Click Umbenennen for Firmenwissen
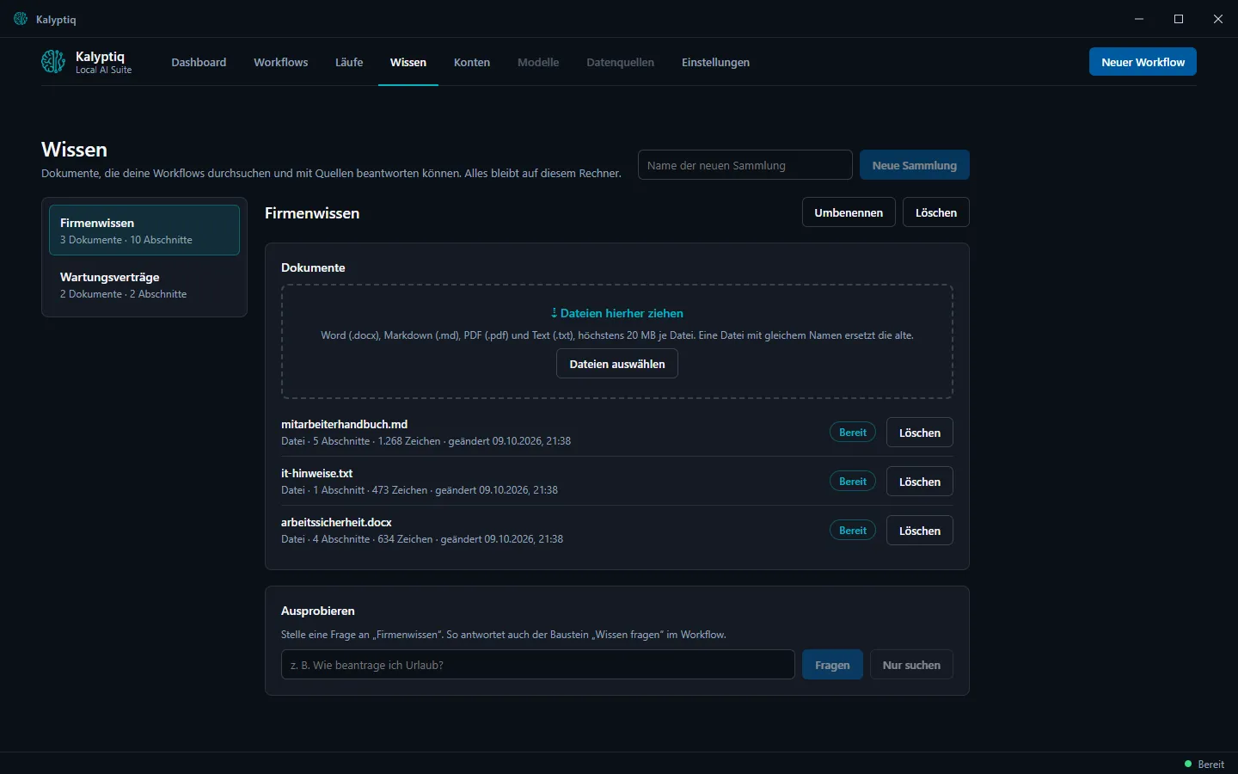 point(849,212)
